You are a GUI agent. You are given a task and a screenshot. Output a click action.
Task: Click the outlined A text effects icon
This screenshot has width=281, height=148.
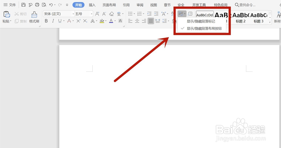pyautogui.click(x=92, y=21)
